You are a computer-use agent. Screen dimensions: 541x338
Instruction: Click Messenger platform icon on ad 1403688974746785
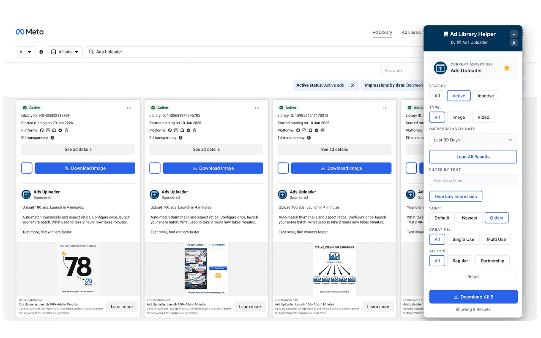tap(189, 131)
